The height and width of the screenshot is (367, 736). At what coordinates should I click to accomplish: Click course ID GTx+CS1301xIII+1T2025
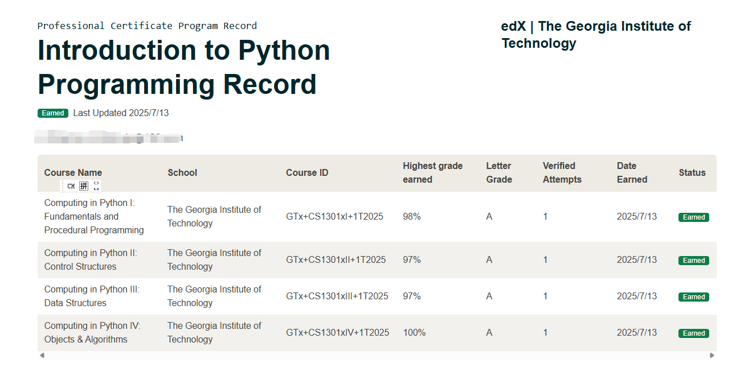[x=337, y=296]
